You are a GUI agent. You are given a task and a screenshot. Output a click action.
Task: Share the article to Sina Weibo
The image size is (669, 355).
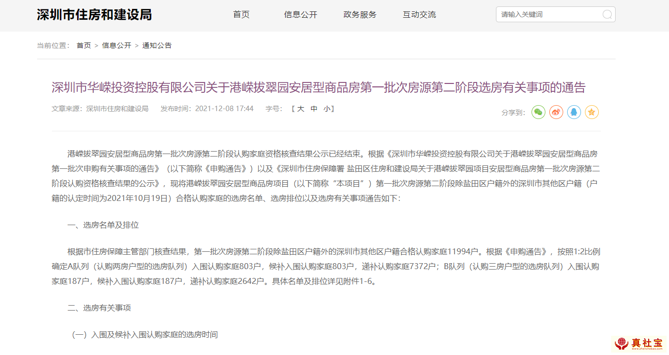pos(556,113)
